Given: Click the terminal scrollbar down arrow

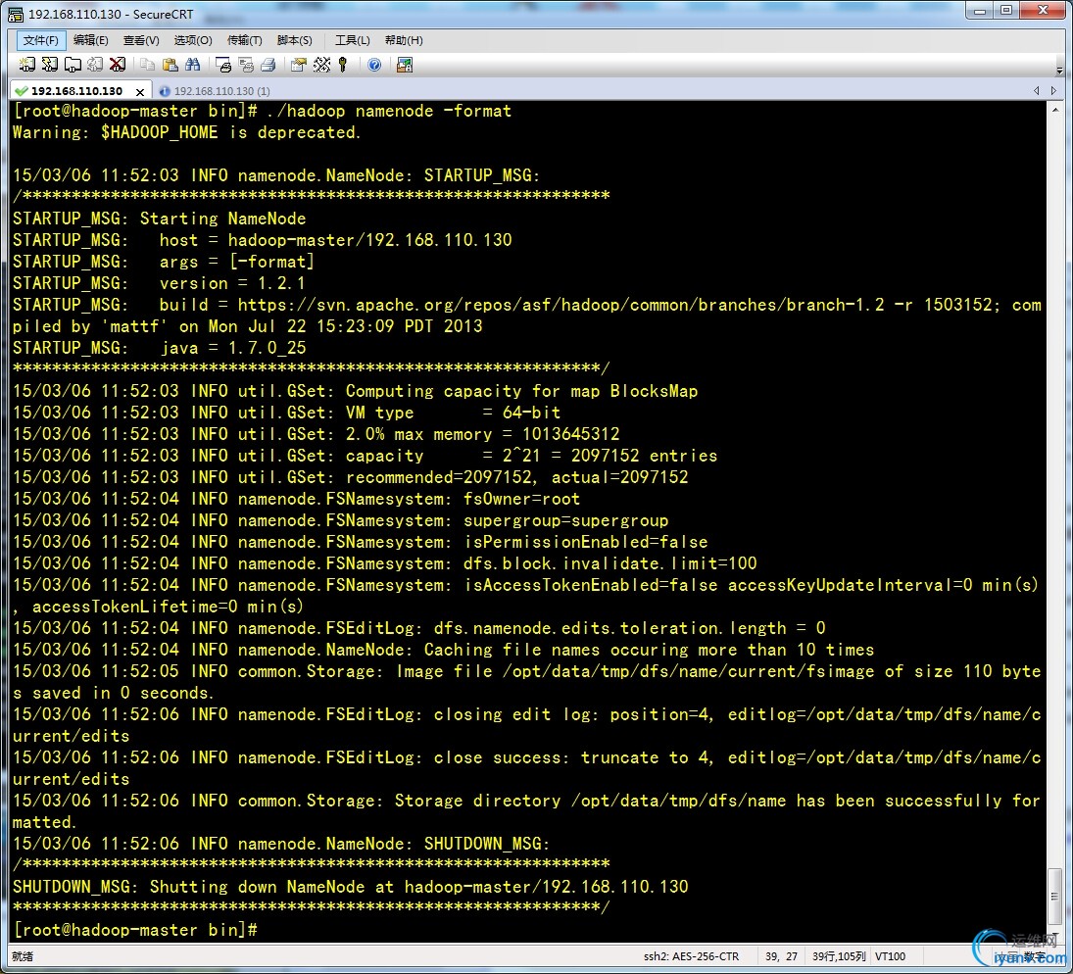Looking at the screenshot, I should pos(1055,932).
